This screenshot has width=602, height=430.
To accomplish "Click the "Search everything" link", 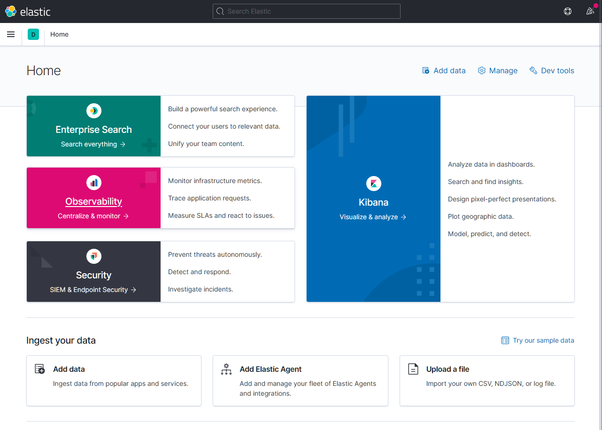I will 93,144.
